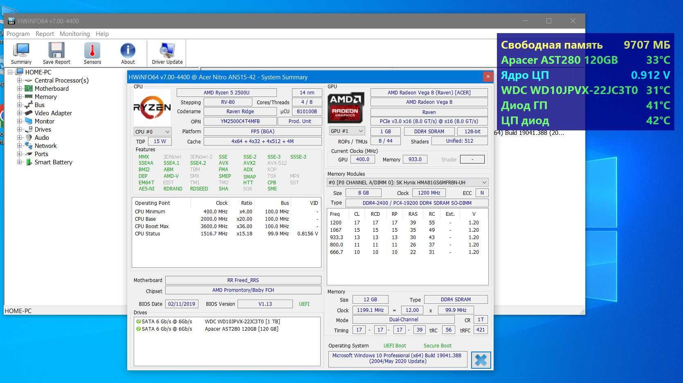Click the HWiNFO64 title bar app icon

point(11,21)
